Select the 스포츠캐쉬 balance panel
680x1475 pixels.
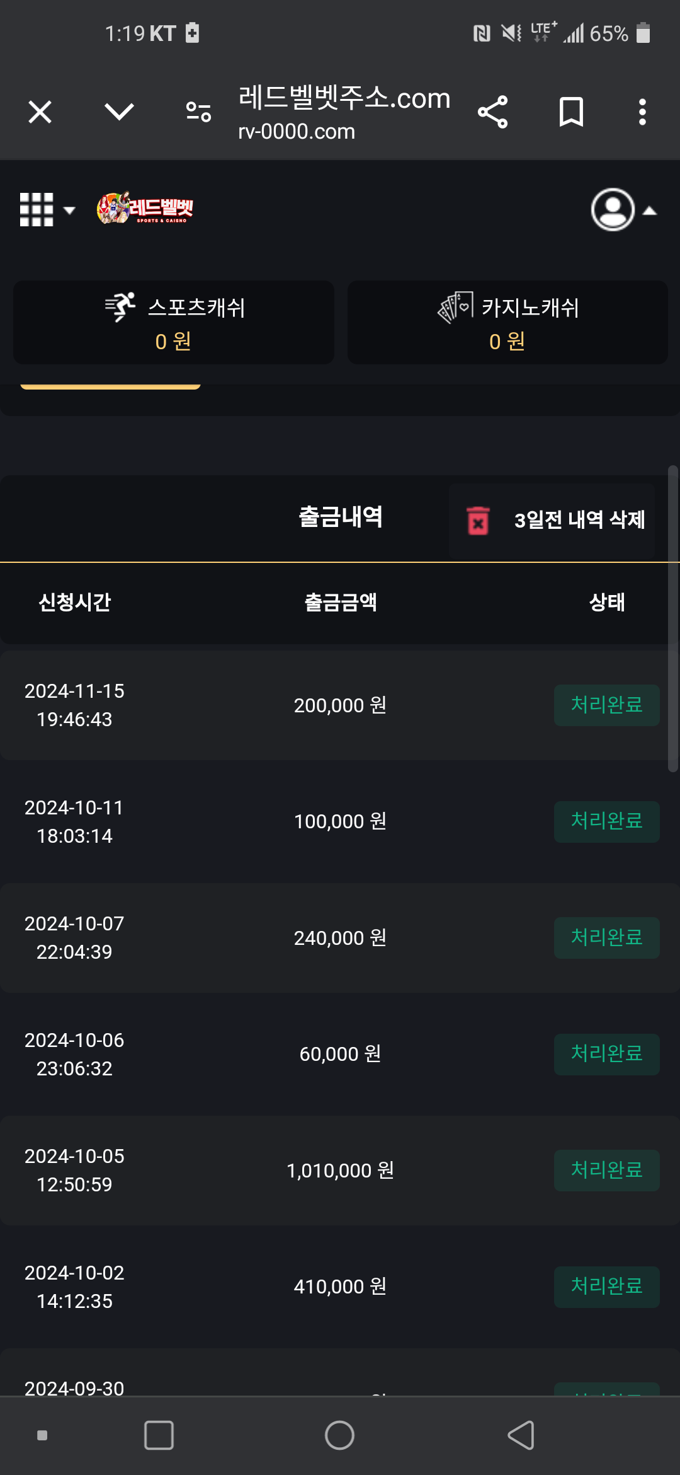click(x=174, y=322)
